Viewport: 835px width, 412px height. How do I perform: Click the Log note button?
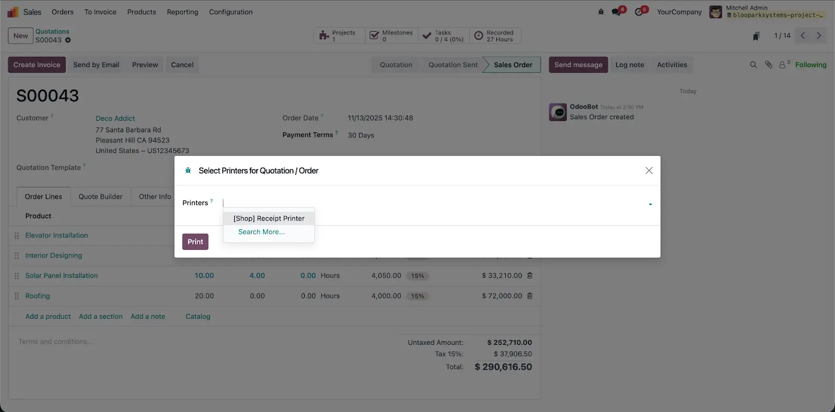click(629, 65)
